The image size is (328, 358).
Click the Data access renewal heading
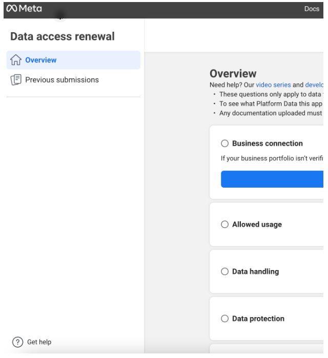point(63,36)
